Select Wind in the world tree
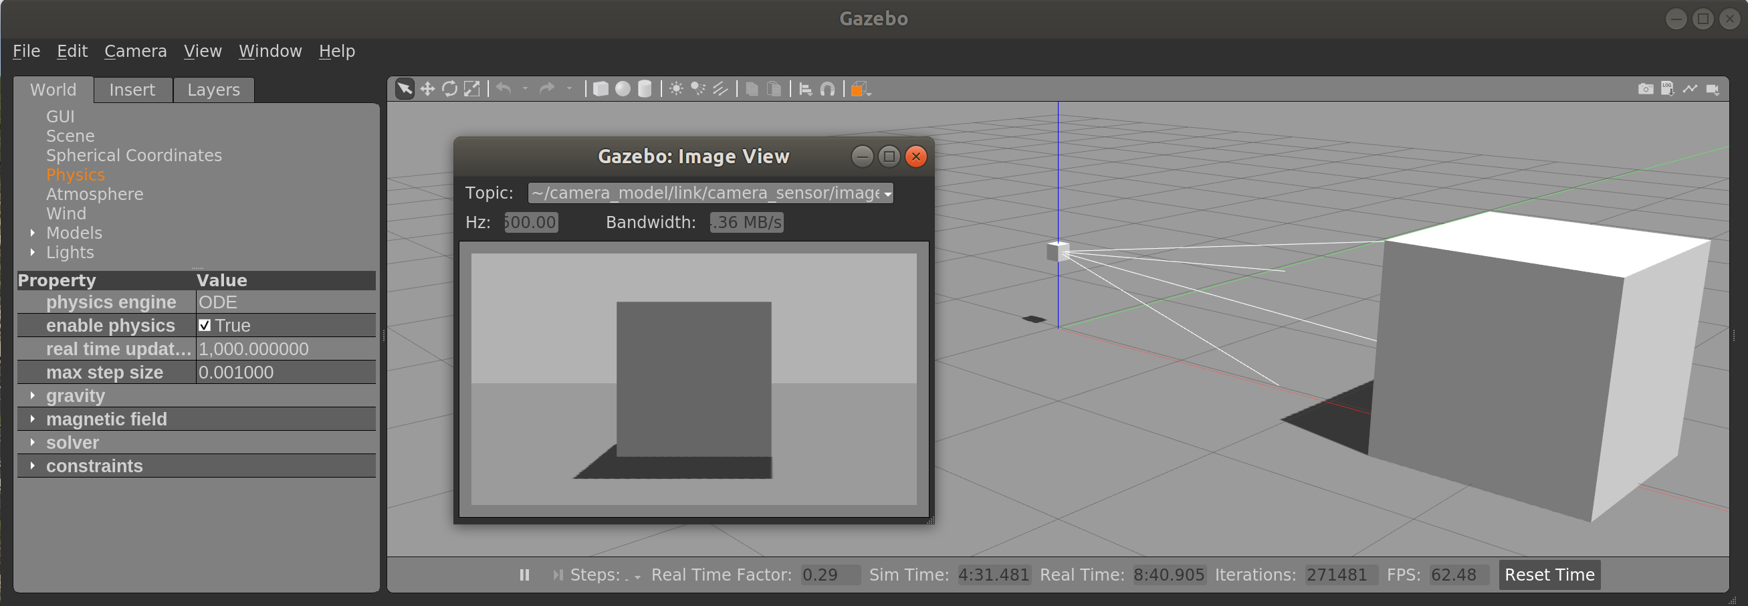Image resolution: width=1748 pixels, height=606 pixels. click(x=66, y=214)
